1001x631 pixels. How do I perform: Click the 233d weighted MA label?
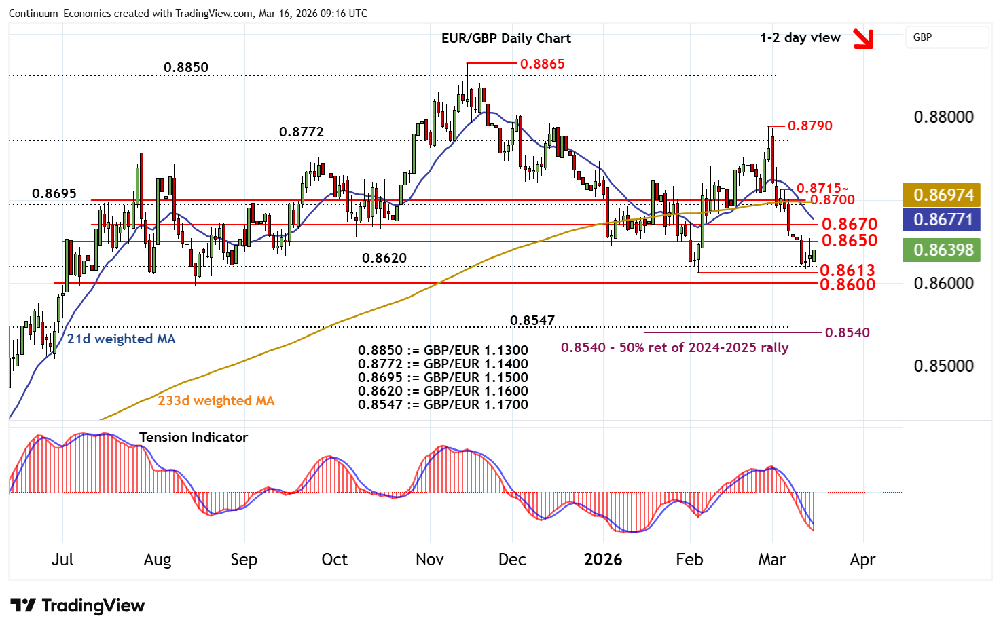pos(216,400)
